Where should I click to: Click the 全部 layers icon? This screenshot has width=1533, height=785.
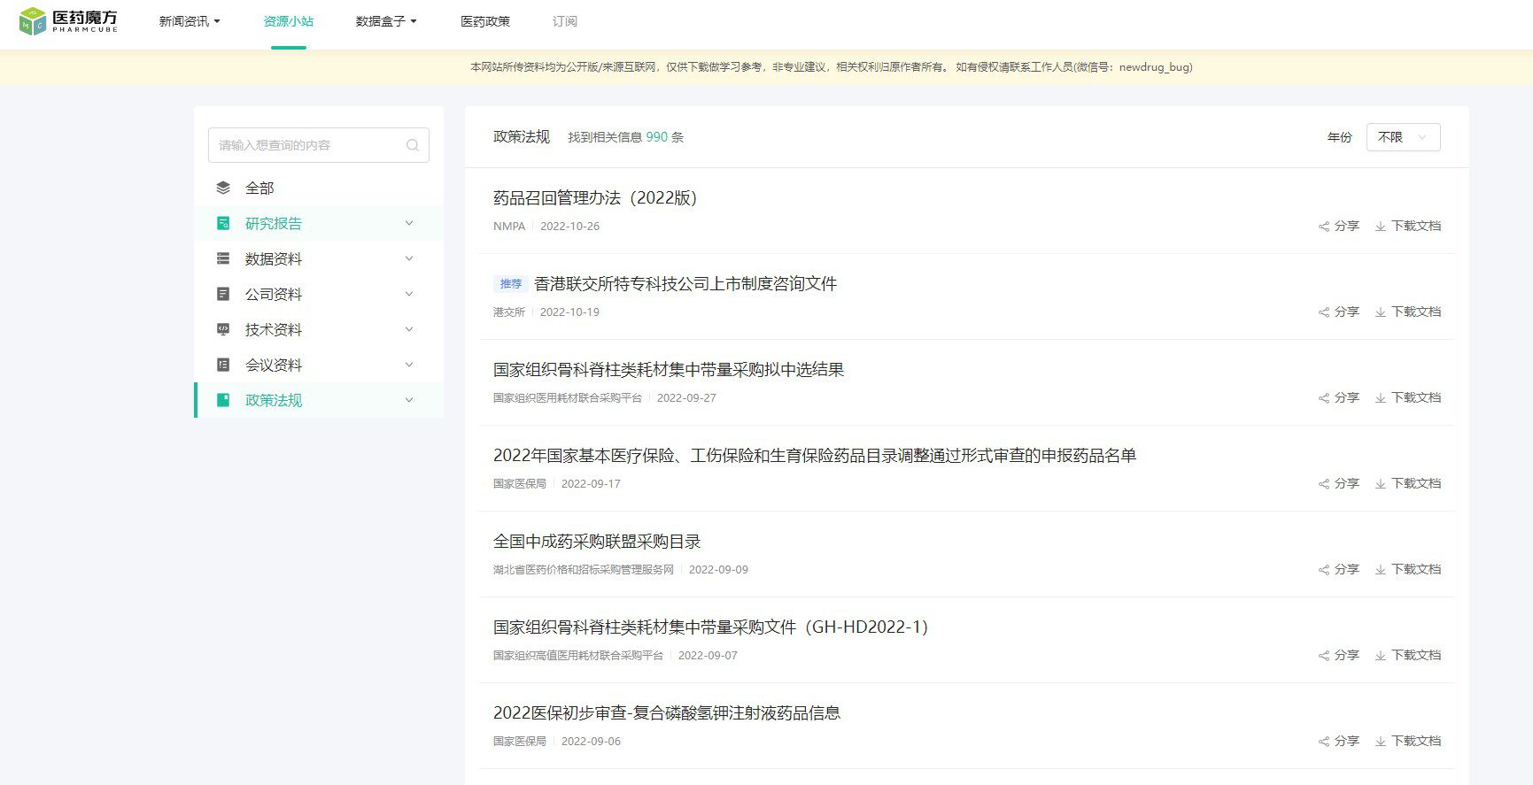(223, 188)
